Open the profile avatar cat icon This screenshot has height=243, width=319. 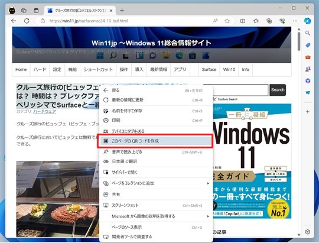(x=12, y=11)
